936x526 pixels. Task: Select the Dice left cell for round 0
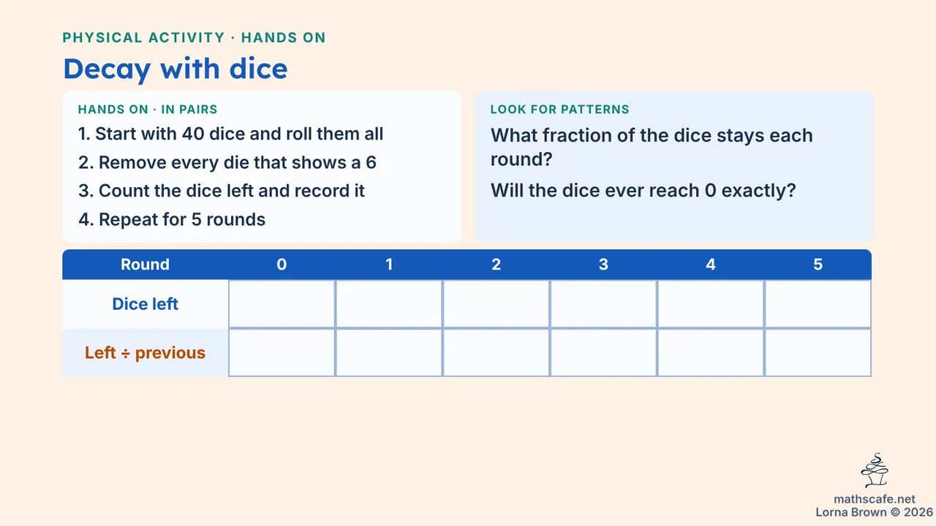tap(282, 304)
